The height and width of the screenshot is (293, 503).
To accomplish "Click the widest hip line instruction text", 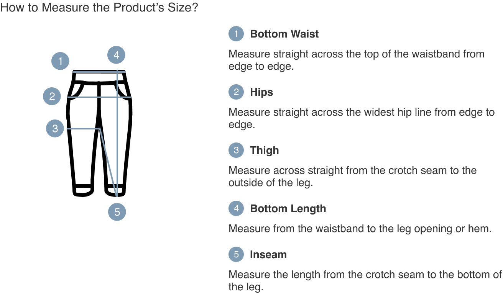I will tap(361, 118).
